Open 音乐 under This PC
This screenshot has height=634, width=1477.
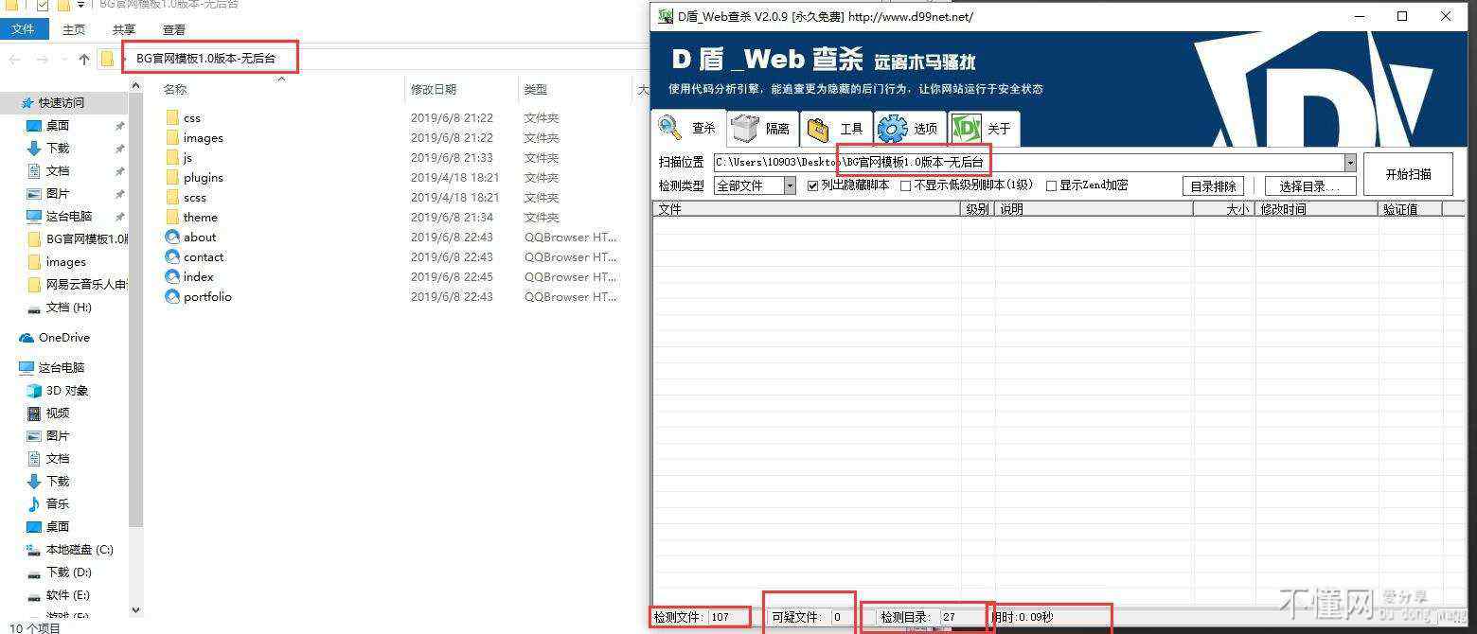[58, 503]
